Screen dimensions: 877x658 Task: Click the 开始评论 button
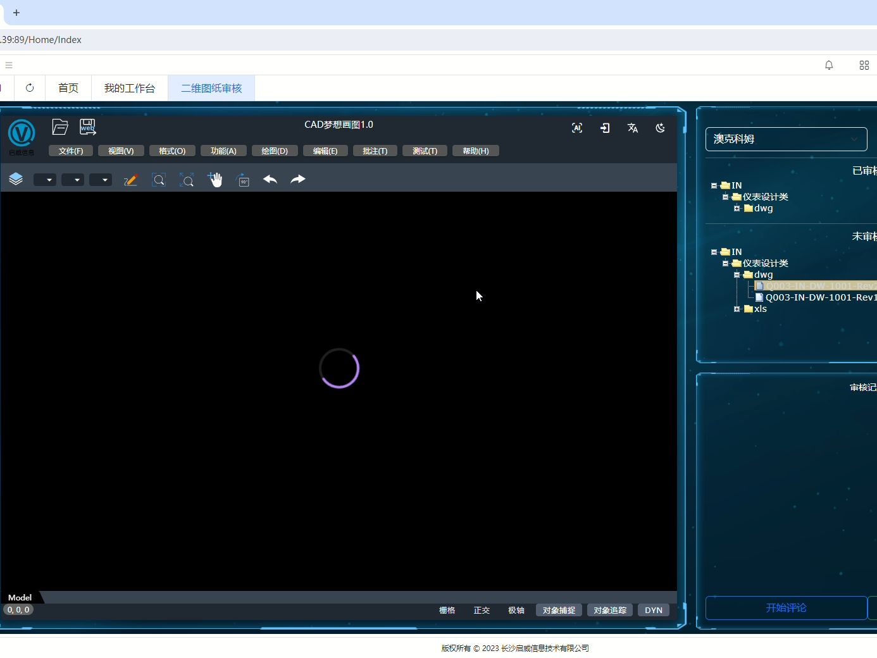tap(787, 608)
